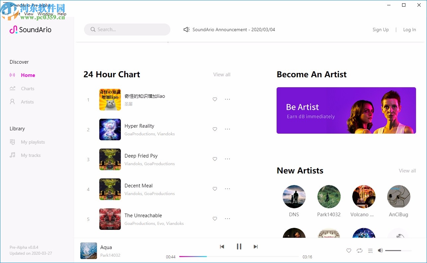The height and width of the screenshot is (263, 427).
Task: Open the Charts section
Action: tap(28, 89)
